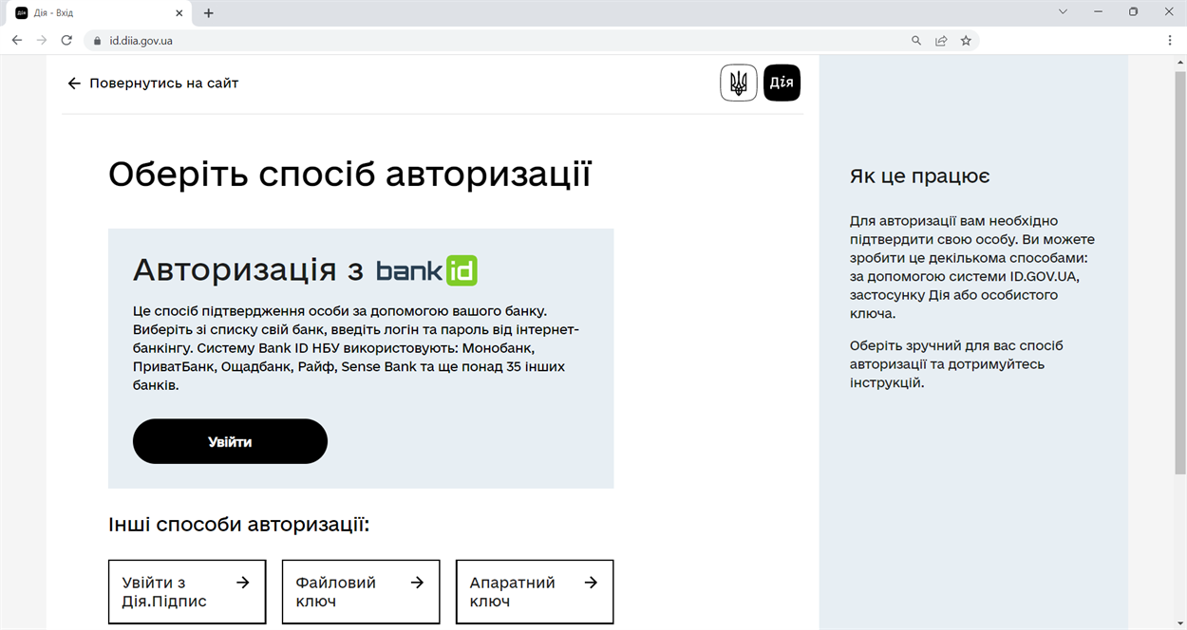Click the Повернутись на сайт link
1187x630 pixels.
pyautogui.click(x=163, y=83)
